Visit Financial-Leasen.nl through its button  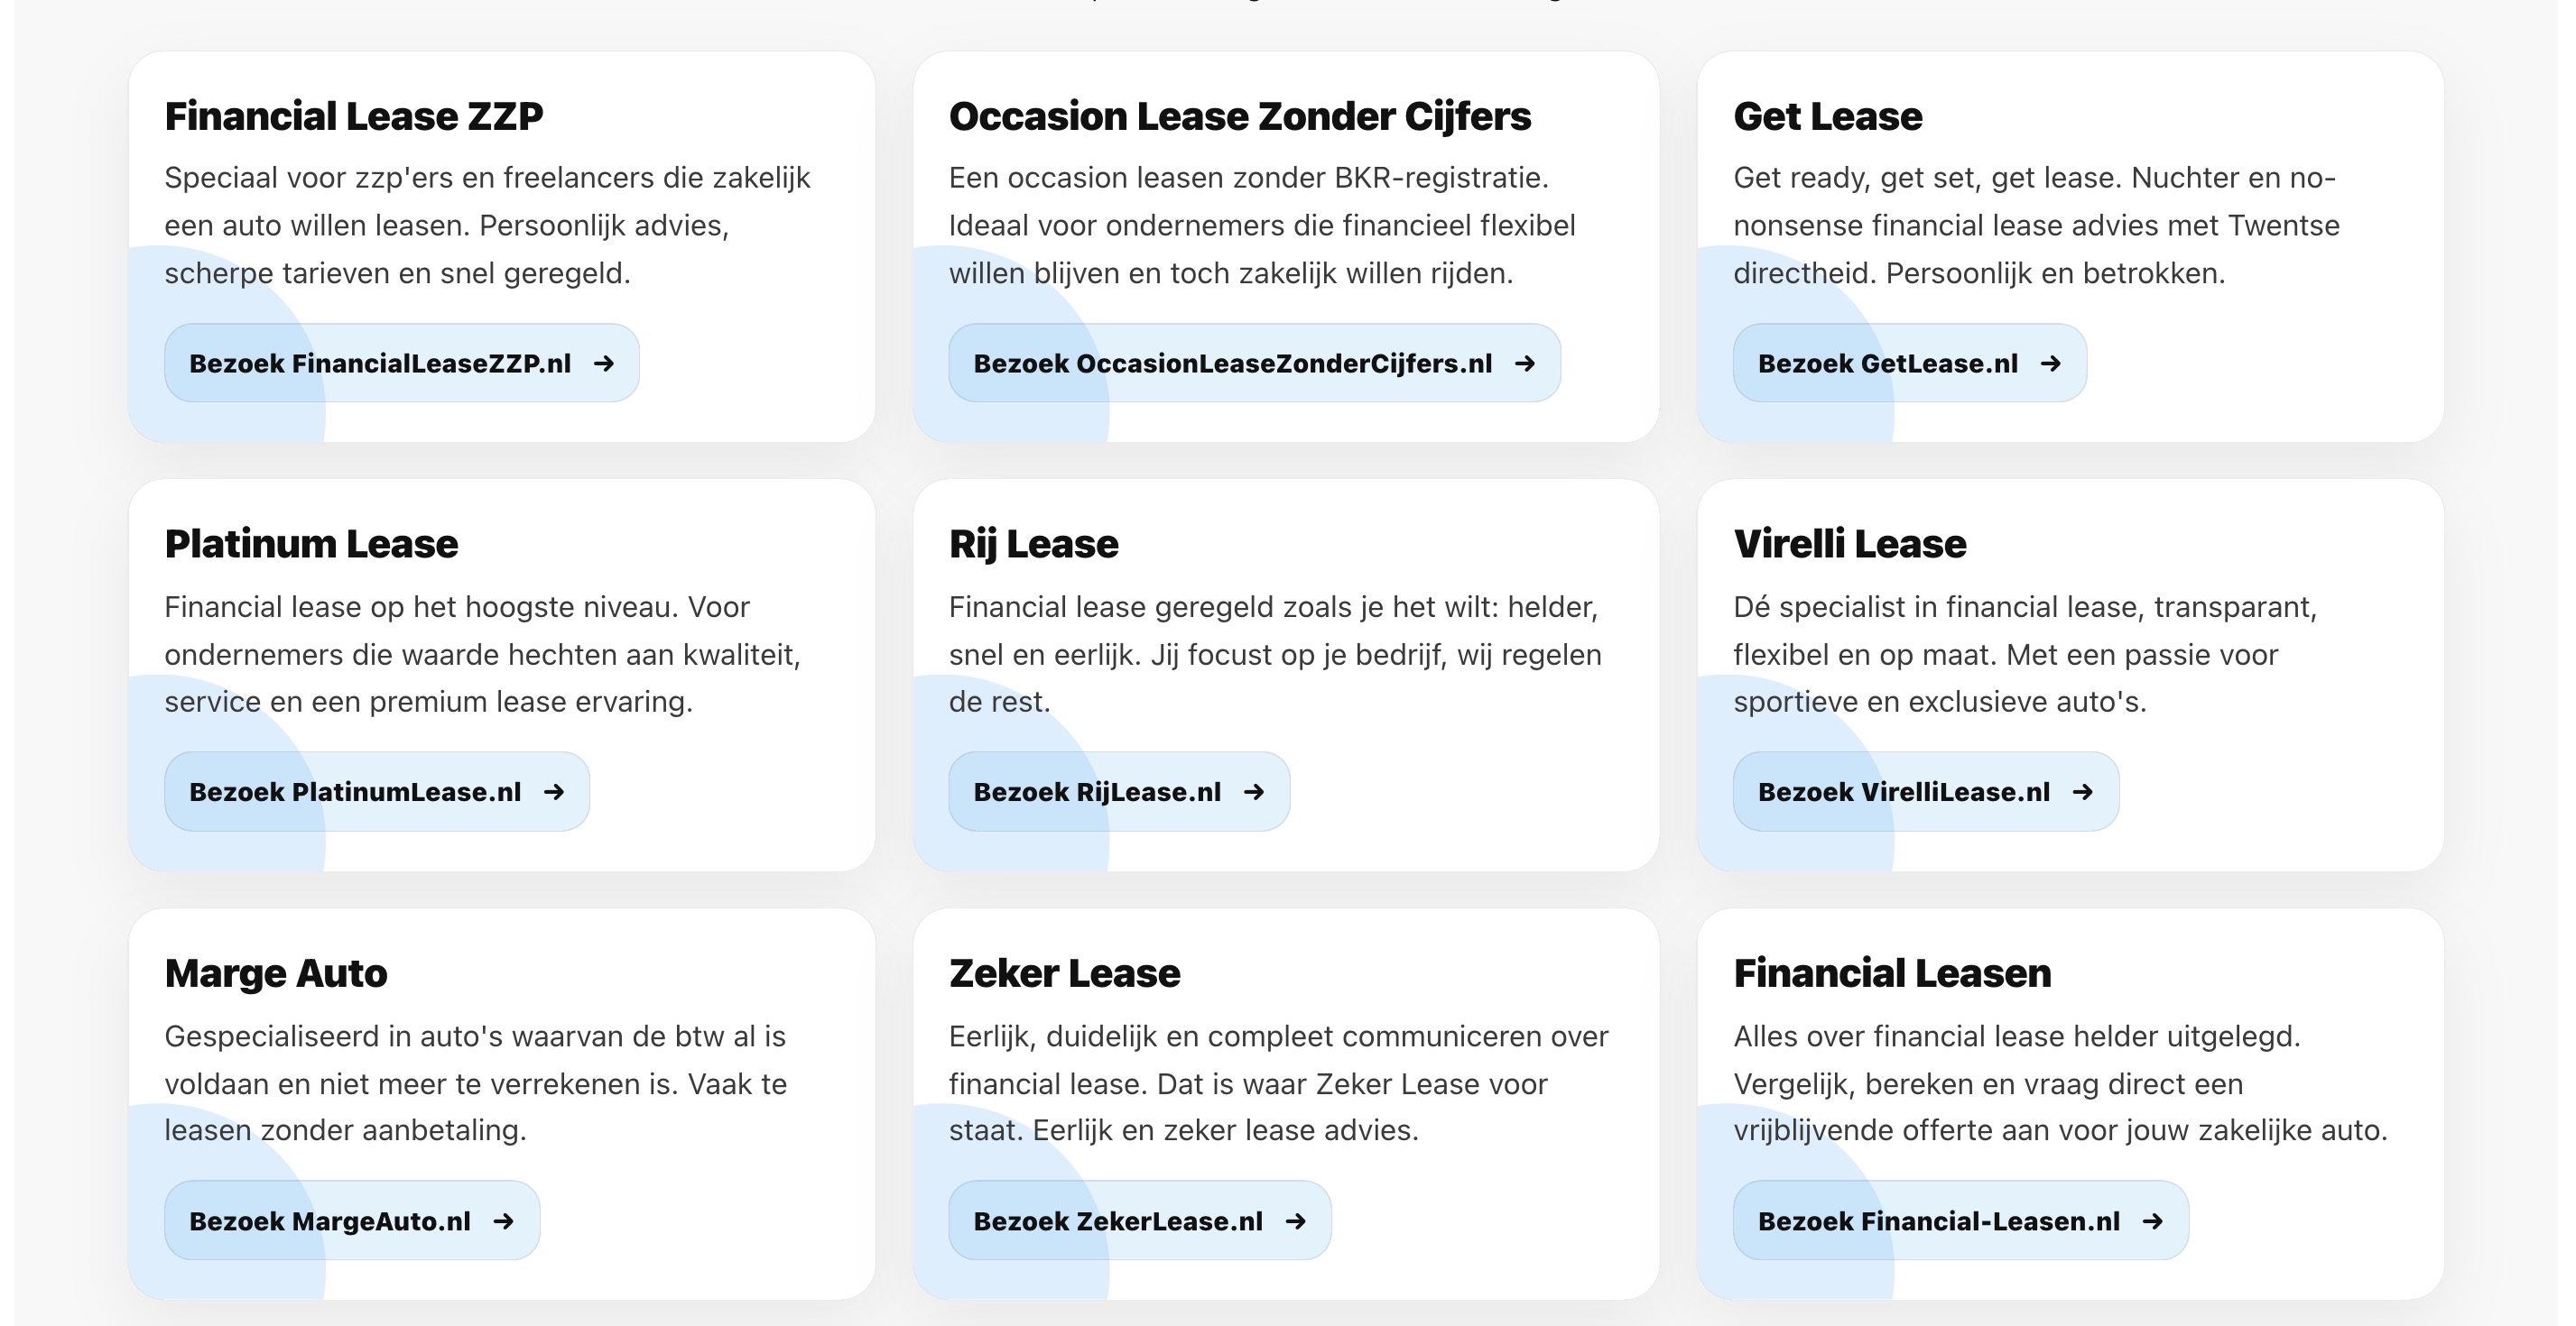point(1938,1221)
